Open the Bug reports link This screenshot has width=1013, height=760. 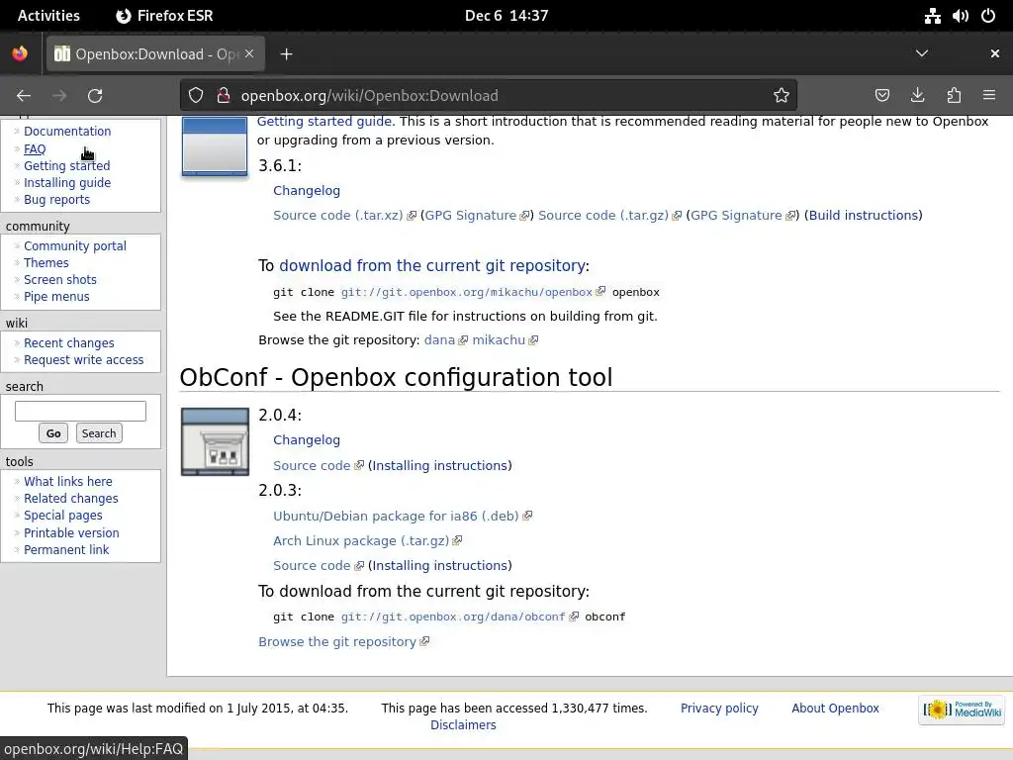[x=56, y=200]
